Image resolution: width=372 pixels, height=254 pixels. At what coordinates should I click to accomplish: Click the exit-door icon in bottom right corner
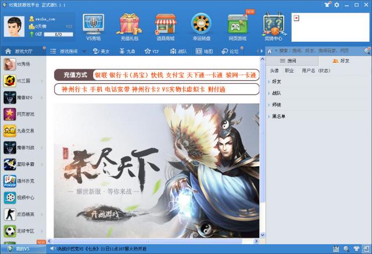[x=366, y=249]
